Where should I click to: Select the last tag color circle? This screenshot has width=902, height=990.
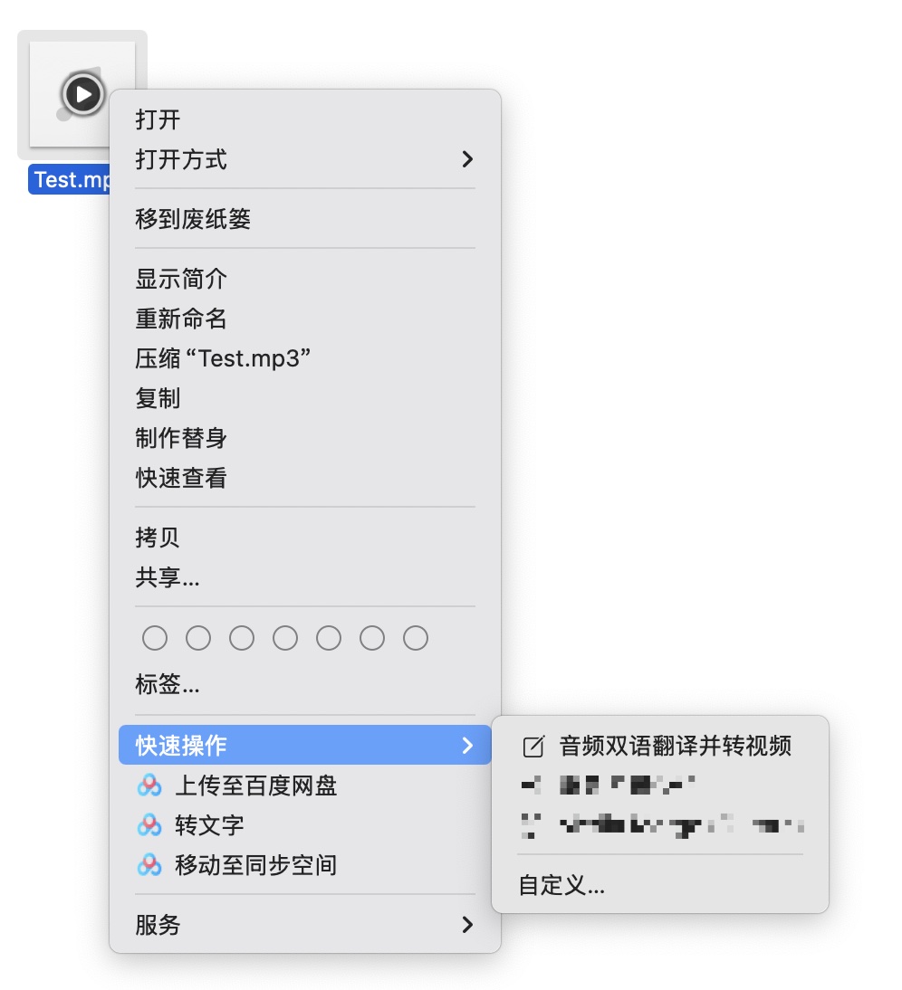point(416,639)
